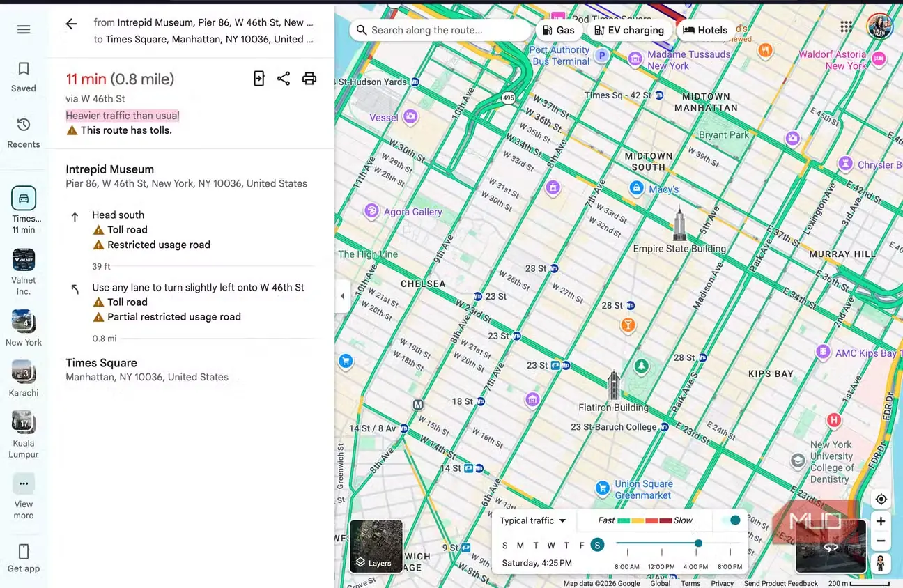
Task: Click the Union Square Greenmarket pin
Action: tap(603, 489)
